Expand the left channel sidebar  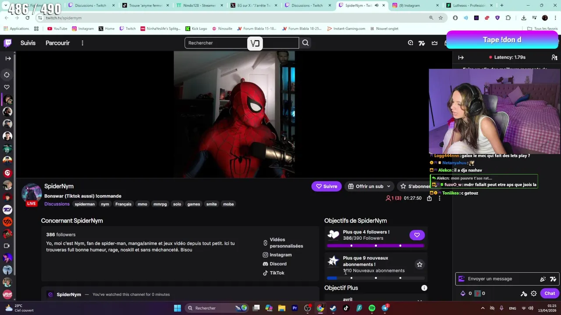[8, 58]
